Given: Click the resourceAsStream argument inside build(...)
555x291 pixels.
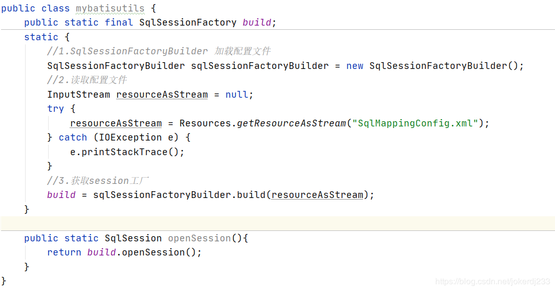Looking at the screenshot, I should pyautogui.click(x=317, y=195).
